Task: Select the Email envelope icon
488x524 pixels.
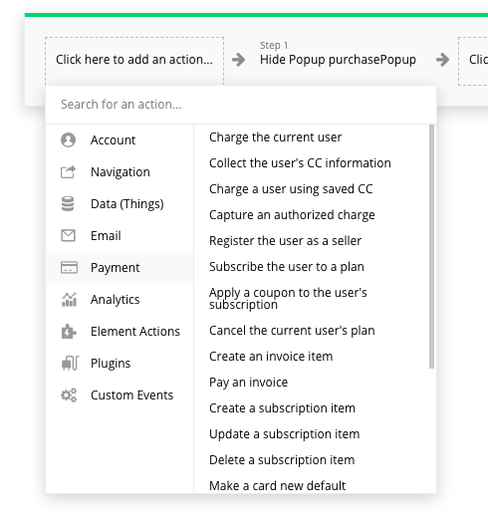Action: click(68, 235)
